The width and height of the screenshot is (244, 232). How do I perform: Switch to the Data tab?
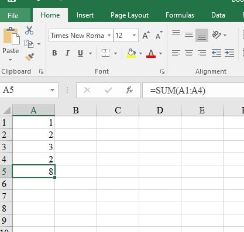tap(218, 15)
